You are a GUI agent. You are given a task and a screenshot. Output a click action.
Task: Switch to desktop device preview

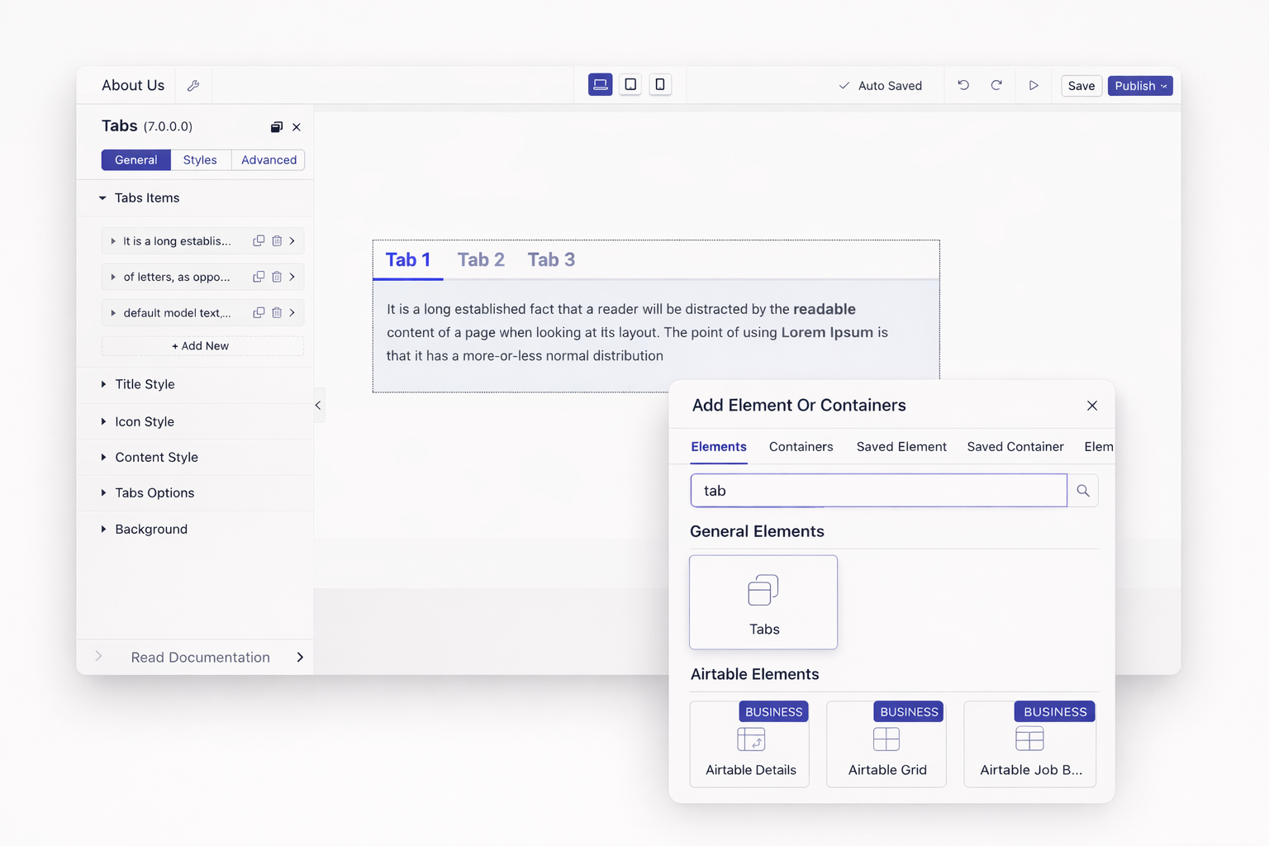pyautogui.click(x=600, y=84)
